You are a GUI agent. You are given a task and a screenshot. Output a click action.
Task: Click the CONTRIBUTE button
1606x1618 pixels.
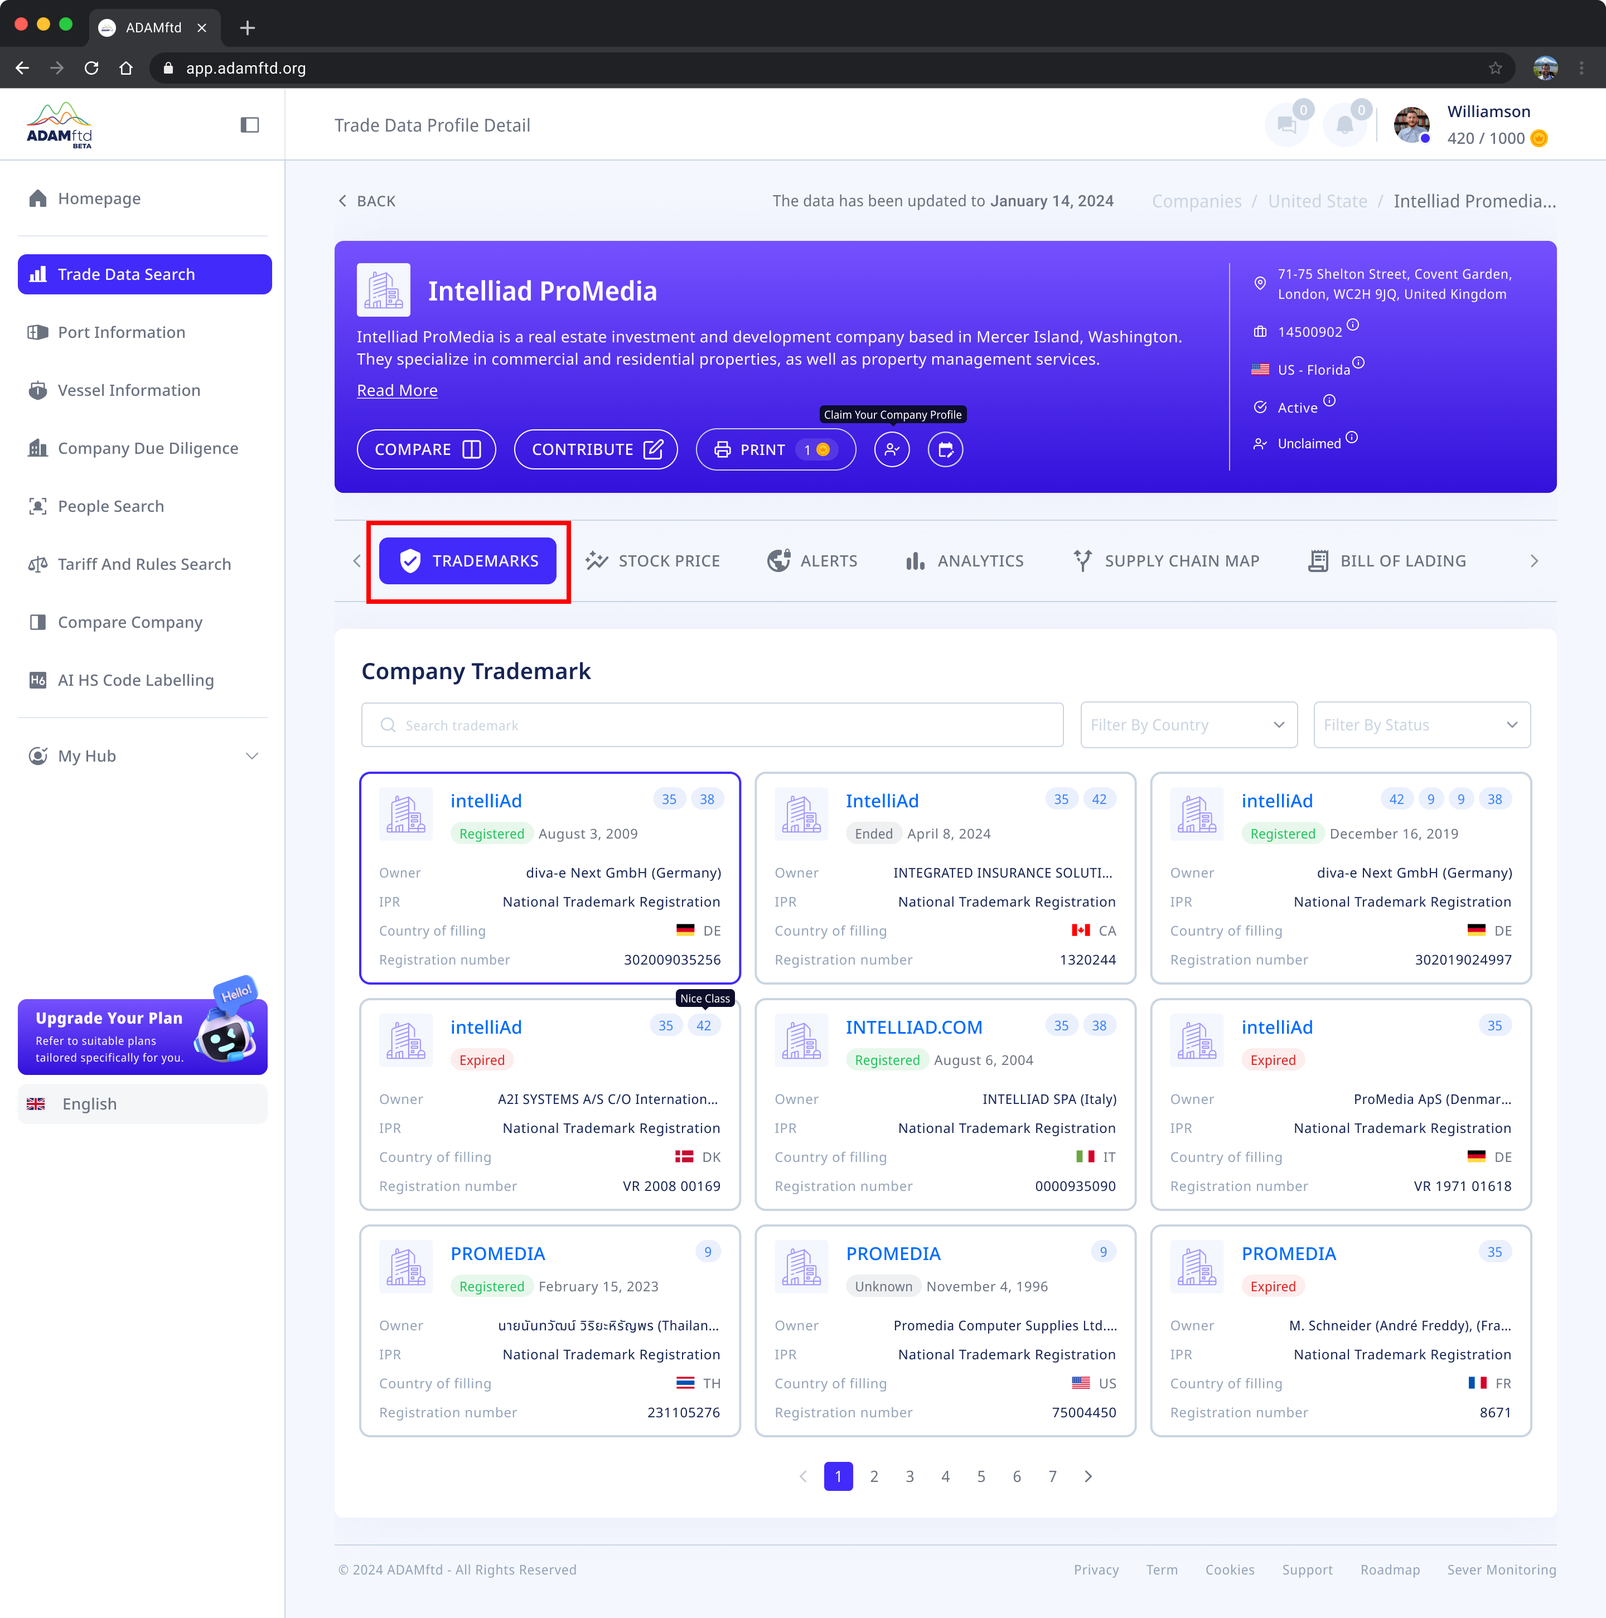pyautogui.click(x=596, y=450)
